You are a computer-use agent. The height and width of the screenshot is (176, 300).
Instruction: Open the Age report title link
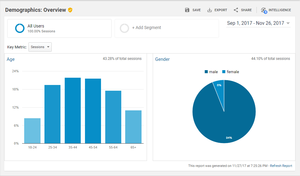click(x=11, y=59)
